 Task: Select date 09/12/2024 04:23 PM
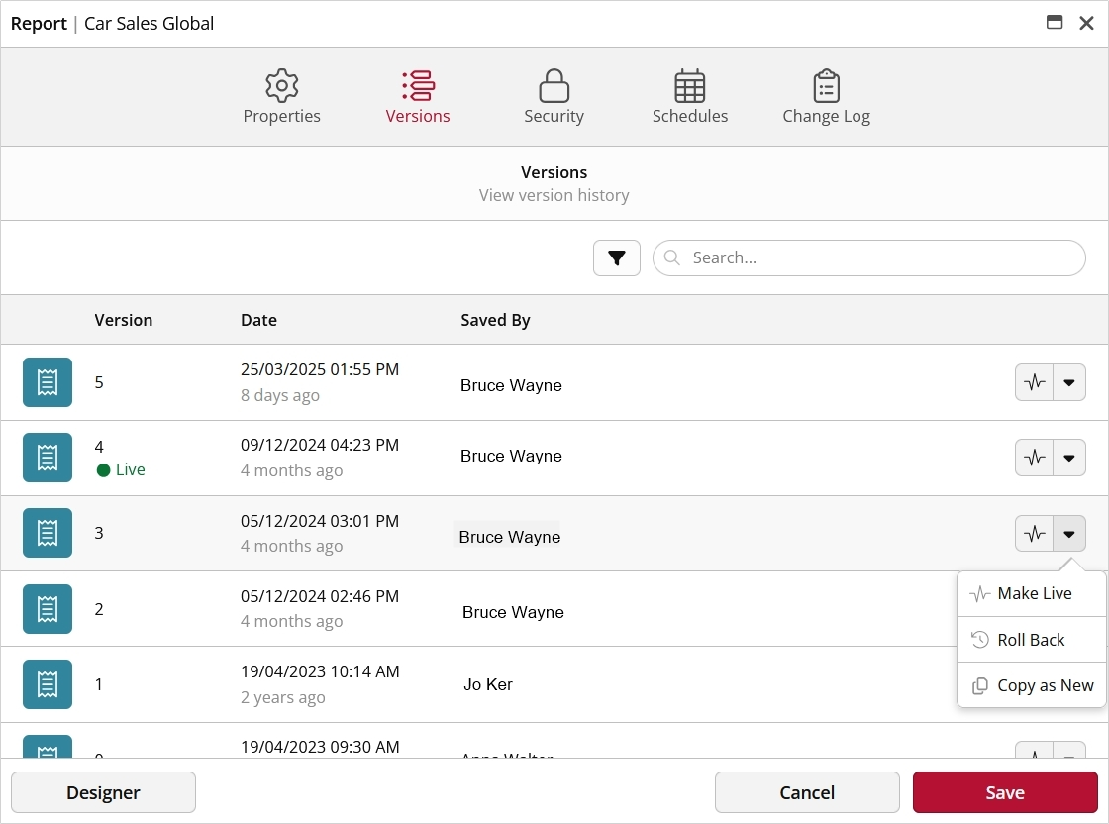click(320, 445)
